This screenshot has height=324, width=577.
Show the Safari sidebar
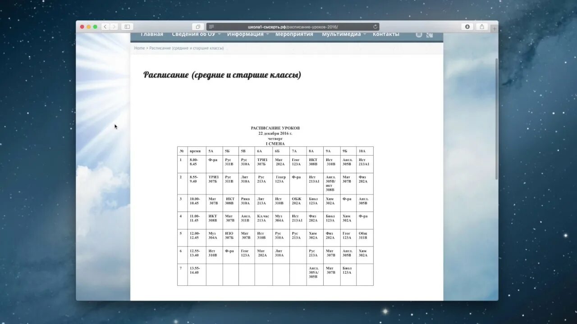pyautogui.click(x=127, y=27)
